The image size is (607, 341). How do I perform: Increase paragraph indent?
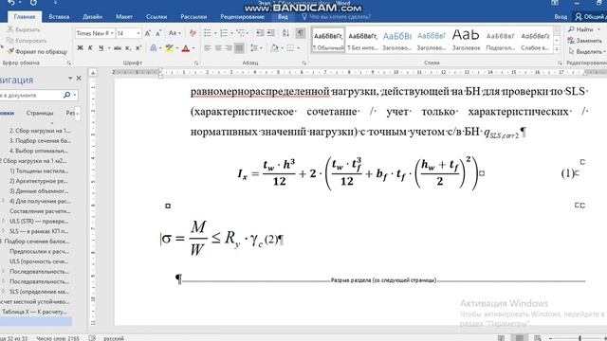pyautogui.click(x=270, y=33)
